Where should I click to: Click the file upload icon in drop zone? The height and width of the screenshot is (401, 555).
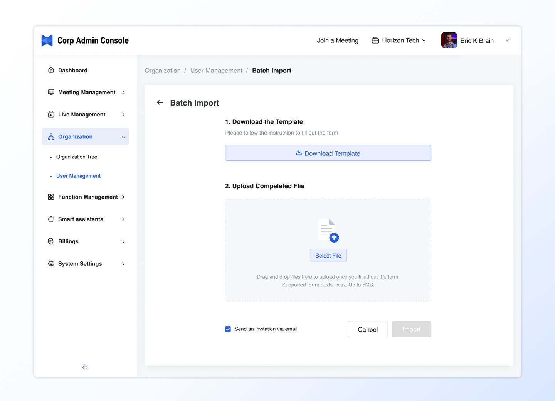click(x=328, y=231)
